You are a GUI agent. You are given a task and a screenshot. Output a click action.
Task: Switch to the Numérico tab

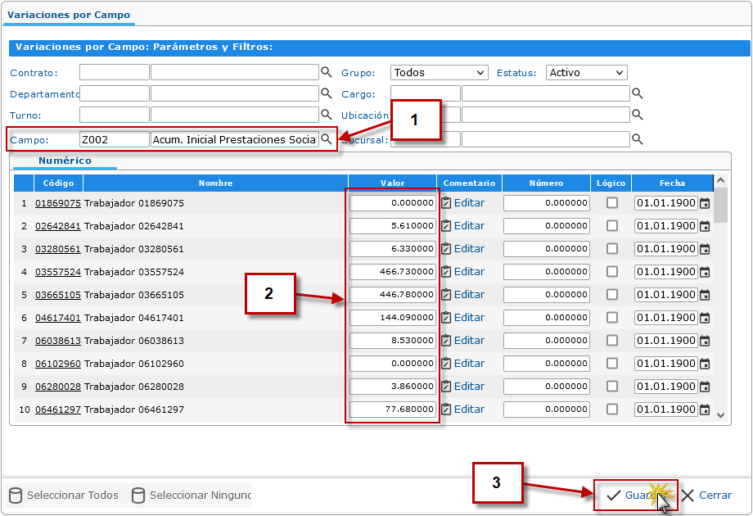[65, 161]
